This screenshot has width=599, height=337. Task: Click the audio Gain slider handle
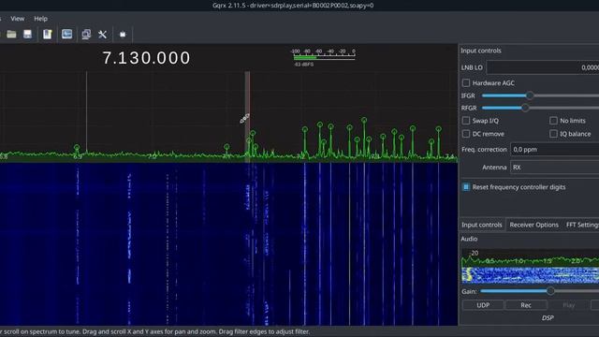(x=550, y=291)
